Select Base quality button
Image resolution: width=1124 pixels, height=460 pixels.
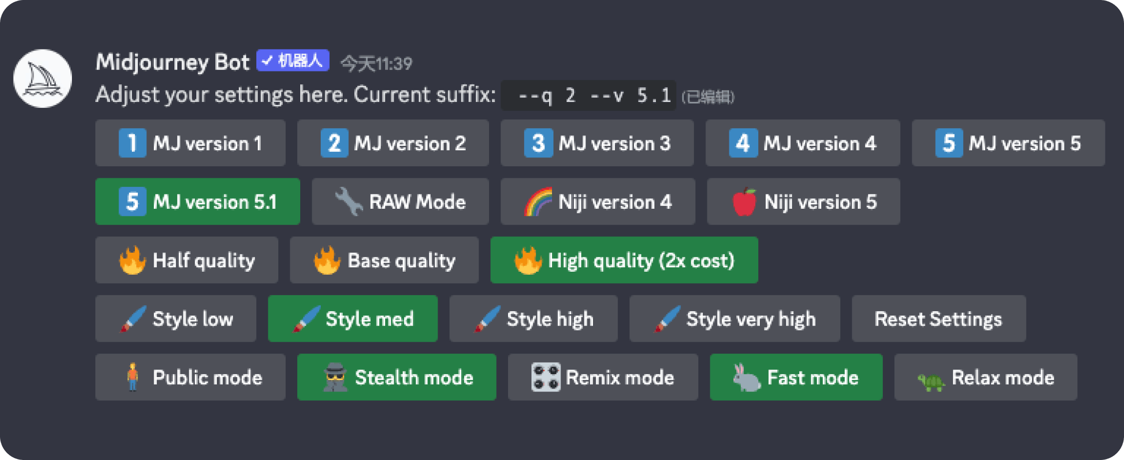coord(384,260)
